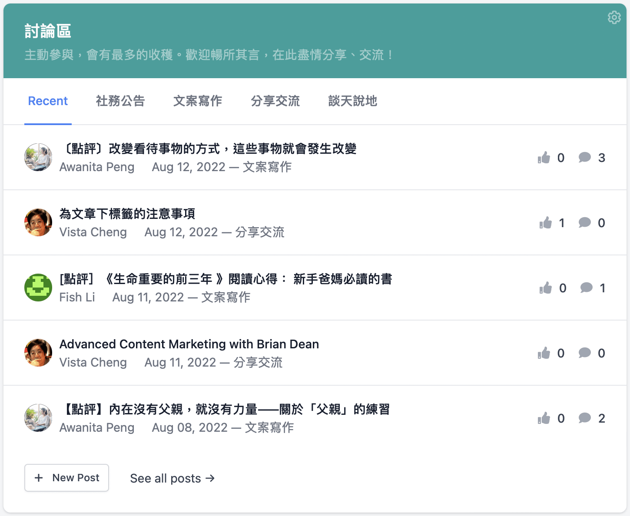
Task: Switch to the 社務公告 tab
Action: [x=120, y=101]
